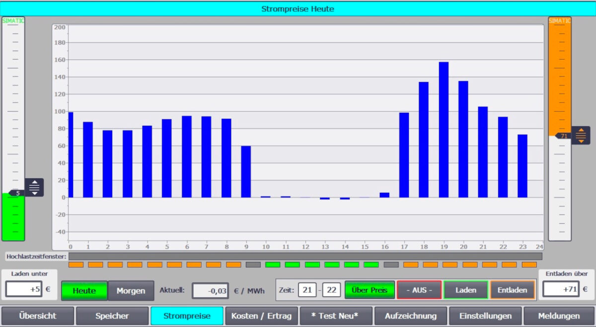
Task: Click the Entladen über value field
Action: pos(561,289)
